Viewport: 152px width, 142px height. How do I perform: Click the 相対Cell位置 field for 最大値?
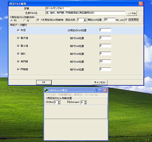click(105, 38)
